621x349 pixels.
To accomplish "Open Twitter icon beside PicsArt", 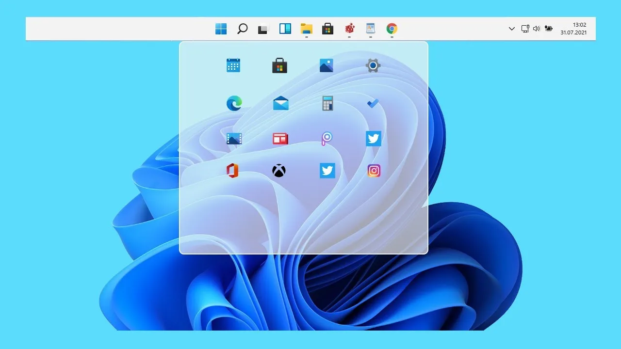I will coord(374,139).
